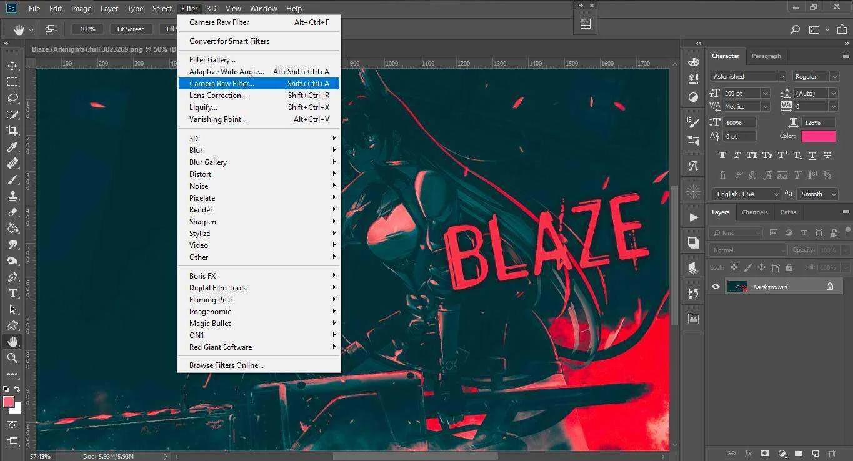Screen dimensions: 853x461
Task: Choose Lens Correction from Filter menu
Action: click(259, 95)
